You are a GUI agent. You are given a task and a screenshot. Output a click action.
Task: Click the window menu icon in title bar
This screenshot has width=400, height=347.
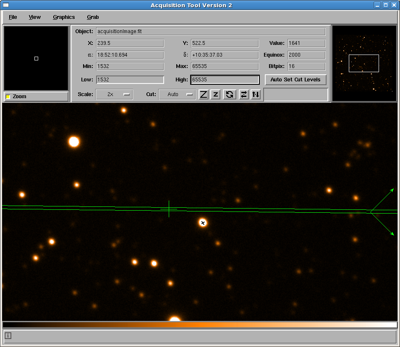(x=6, y=5)
